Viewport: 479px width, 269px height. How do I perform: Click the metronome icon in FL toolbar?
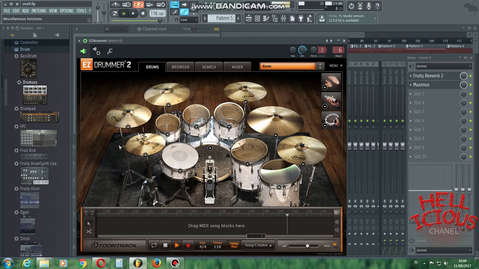116,5
